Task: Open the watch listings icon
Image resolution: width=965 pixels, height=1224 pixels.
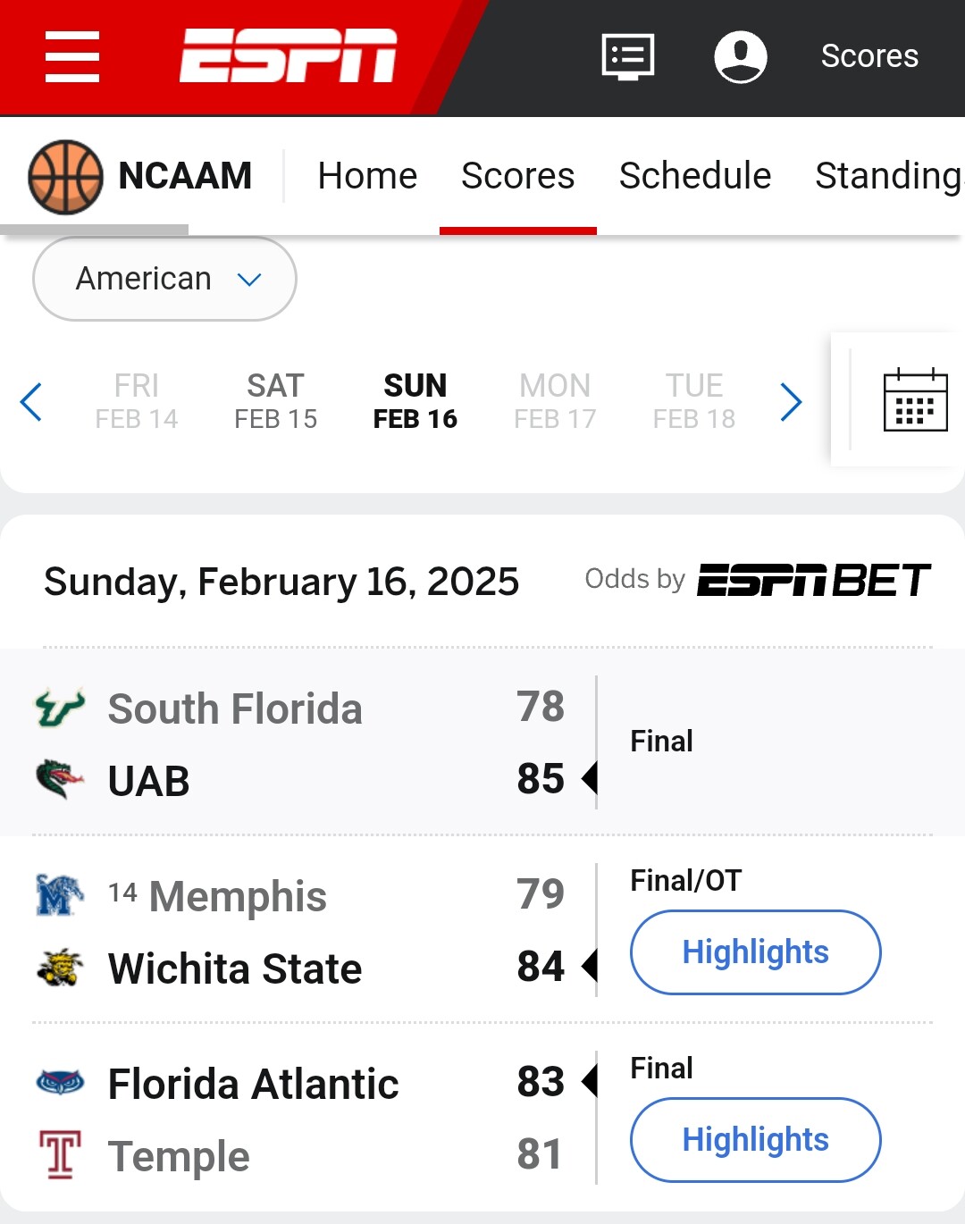Action: click(628, 56)
